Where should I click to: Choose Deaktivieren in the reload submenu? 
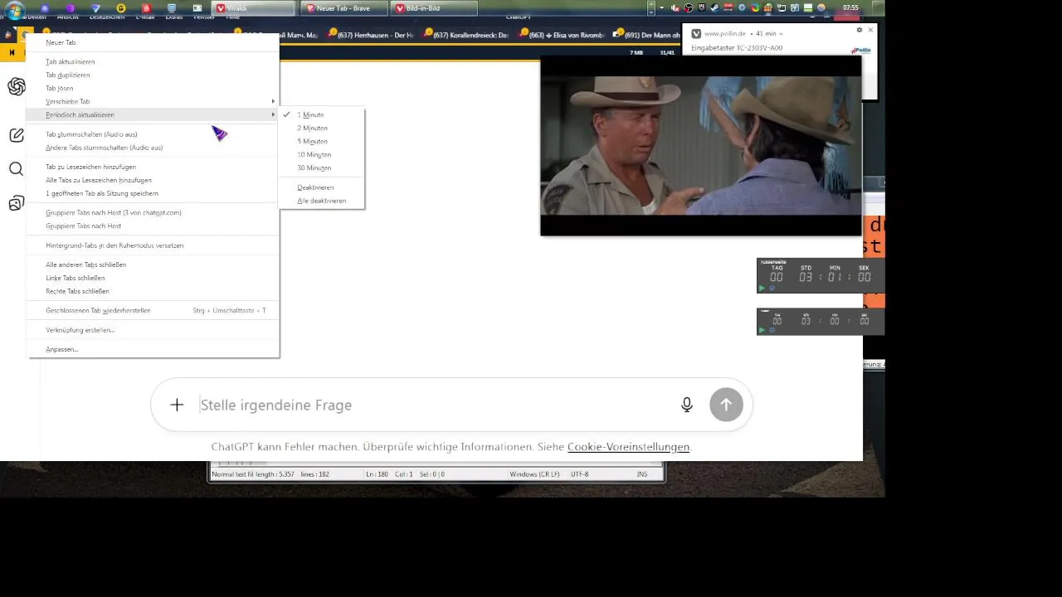coord(322,187)
